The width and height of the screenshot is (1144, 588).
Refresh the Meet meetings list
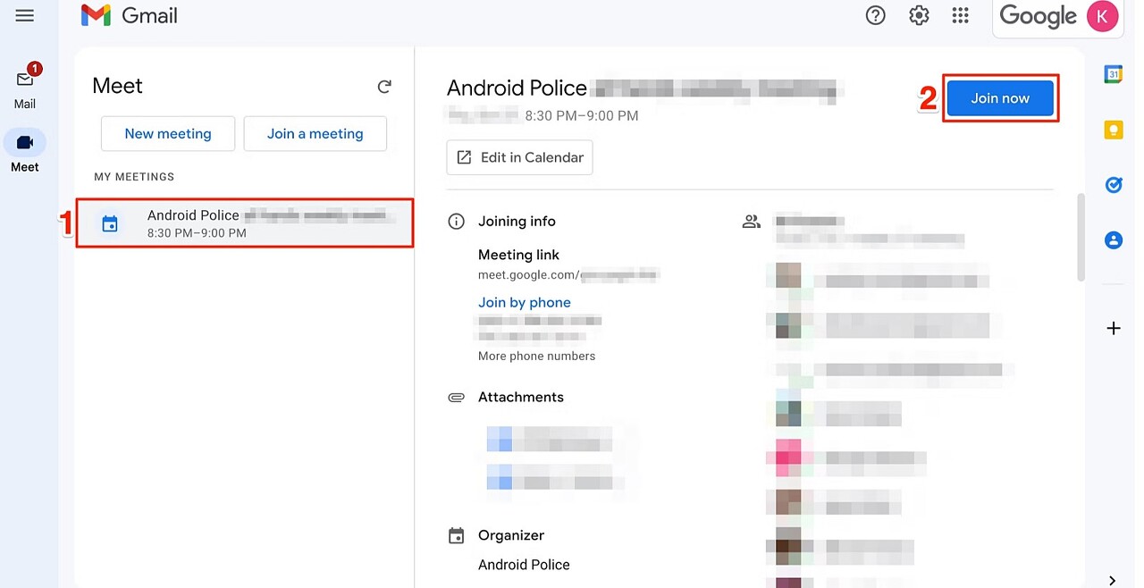click(x=384, y=87)
